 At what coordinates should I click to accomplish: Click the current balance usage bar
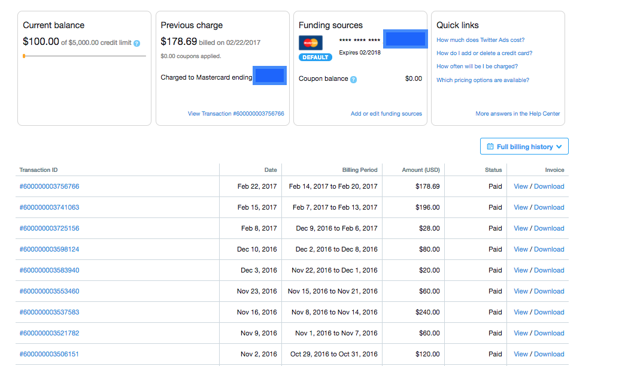tap(84, 56)
